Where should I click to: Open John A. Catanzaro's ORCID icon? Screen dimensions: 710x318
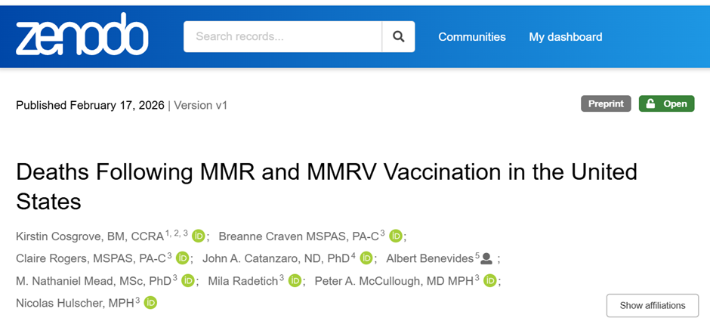pos(366,258)
